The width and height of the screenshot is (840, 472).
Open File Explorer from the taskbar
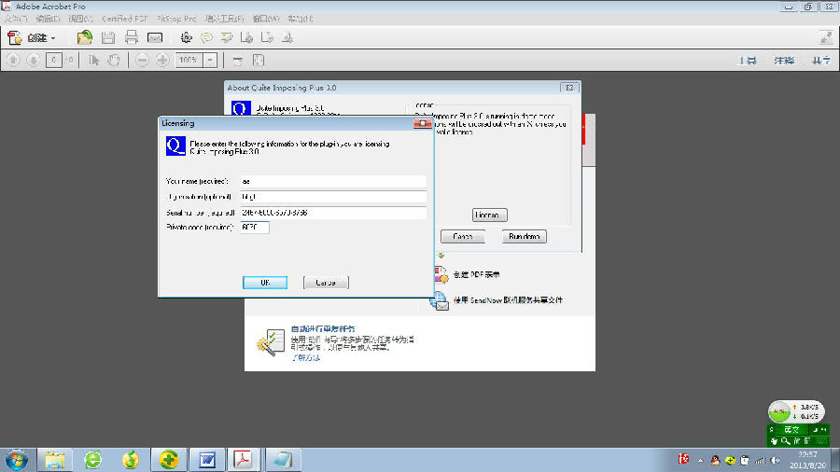coord(55,460)
